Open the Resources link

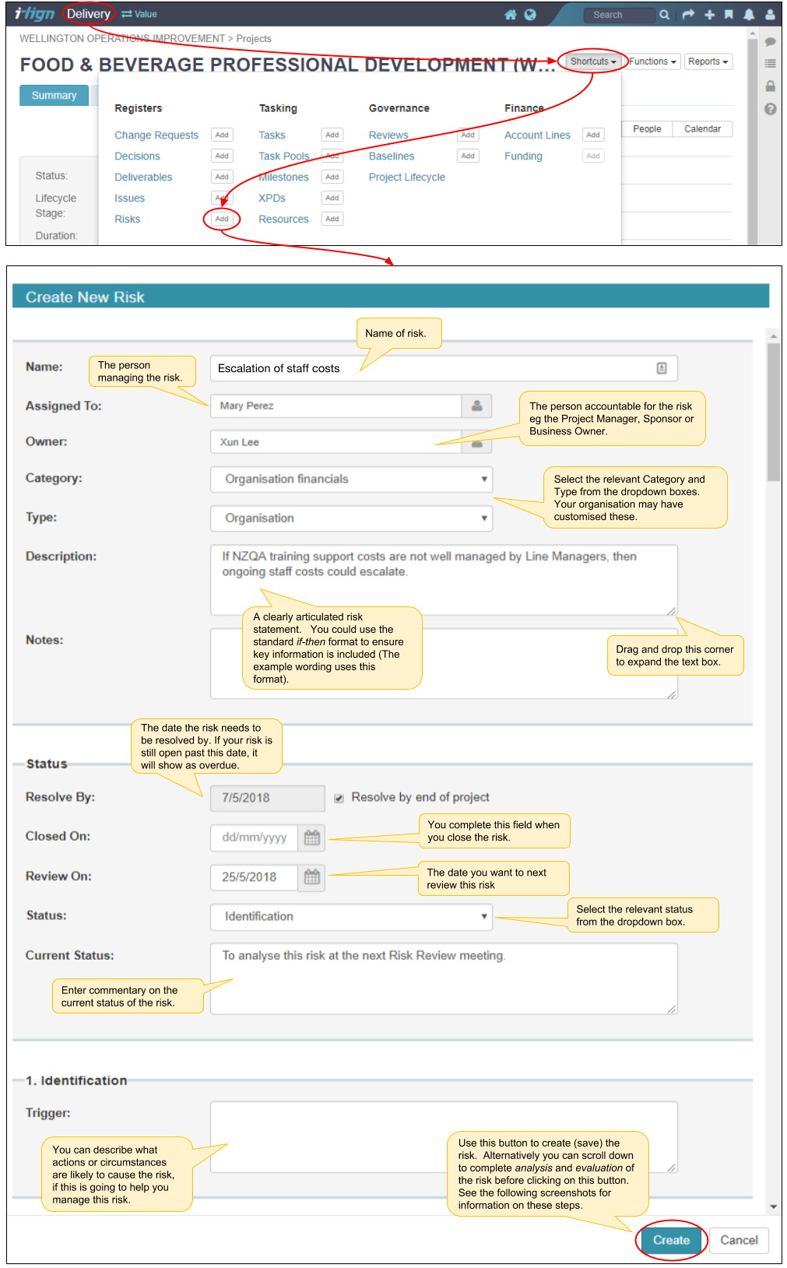(283, 219)
